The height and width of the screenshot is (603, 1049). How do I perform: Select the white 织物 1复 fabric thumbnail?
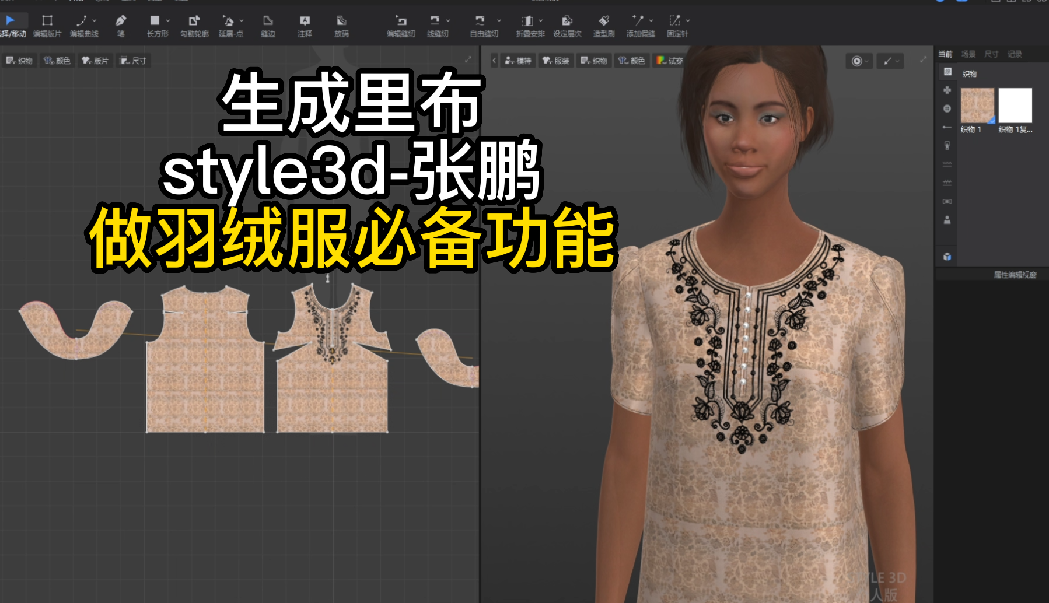point(1015,106)
